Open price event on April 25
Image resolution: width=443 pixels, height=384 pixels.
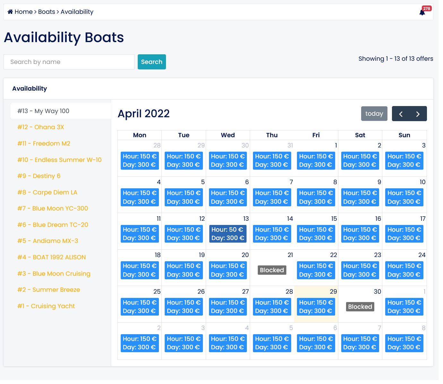click(140, 307)
